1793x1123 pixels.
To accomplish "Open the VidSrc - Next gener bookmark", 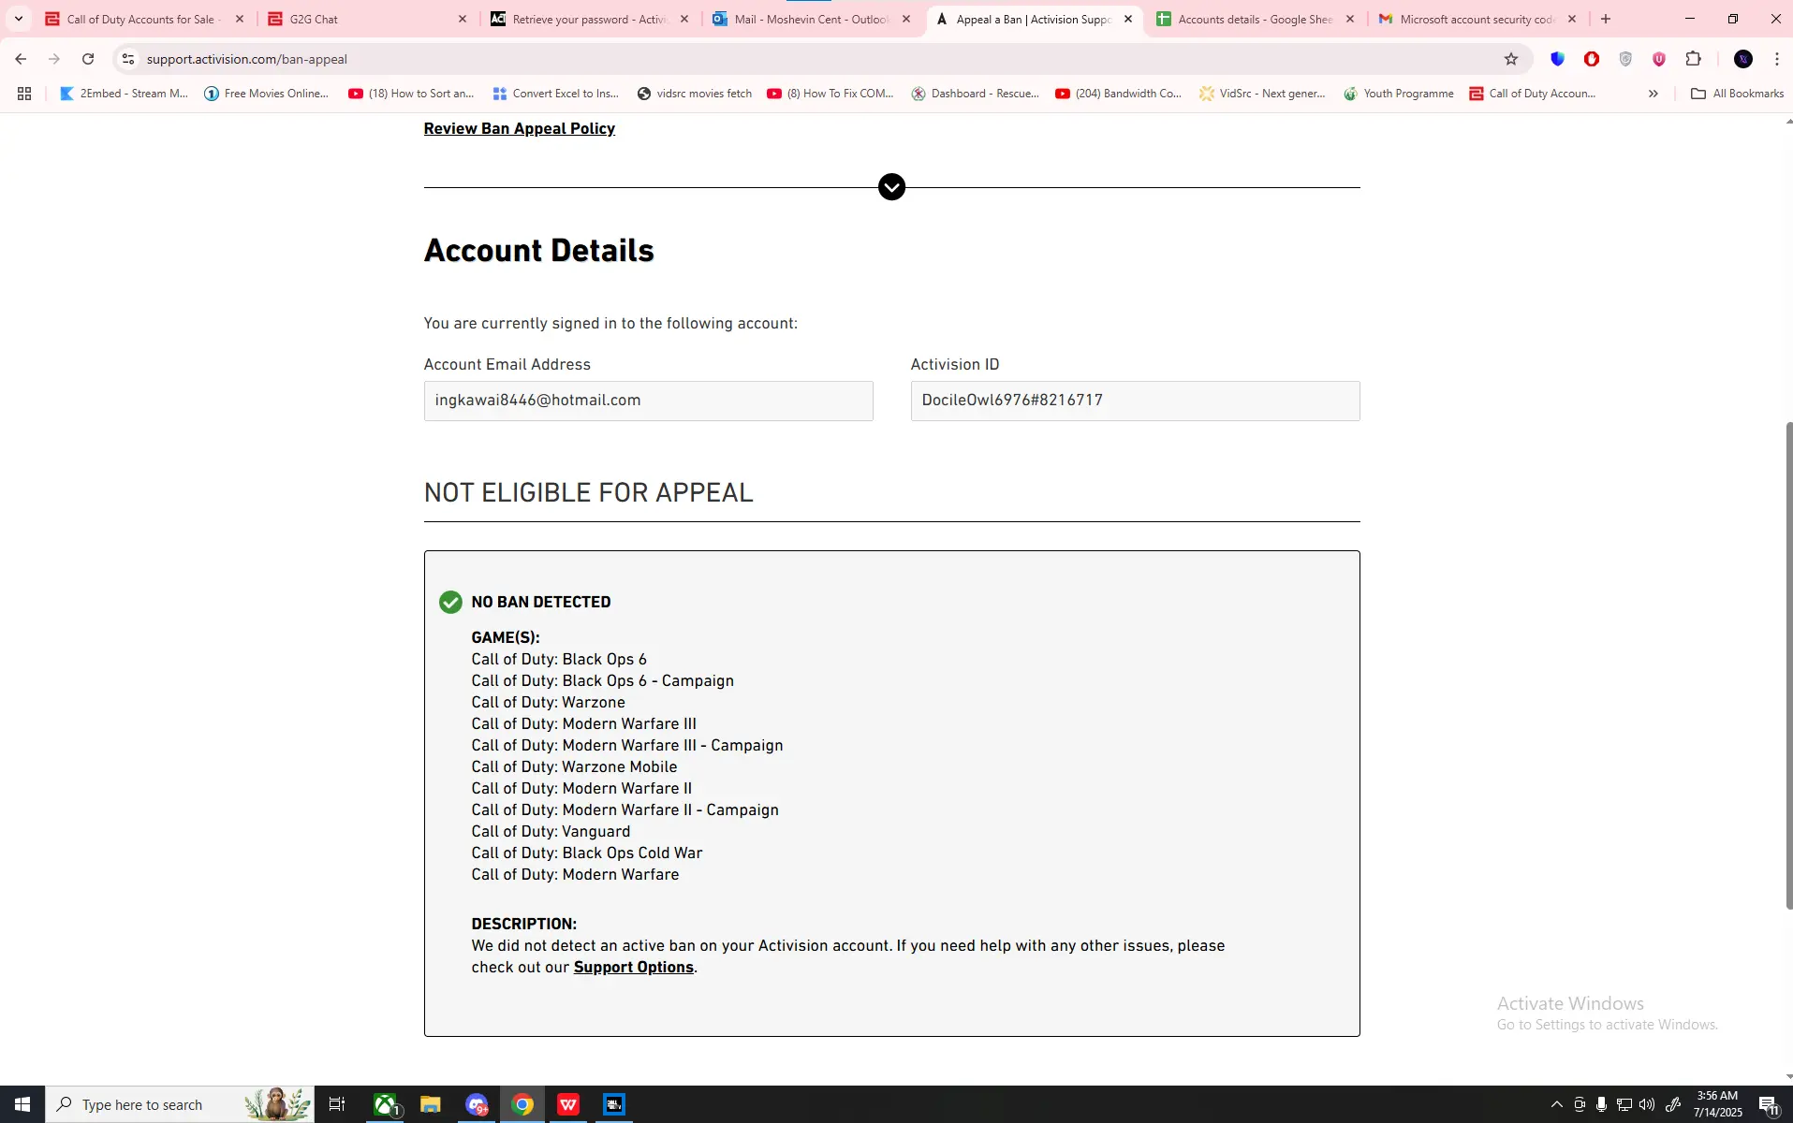I will pyautogui.click(x=1263, y=94).
